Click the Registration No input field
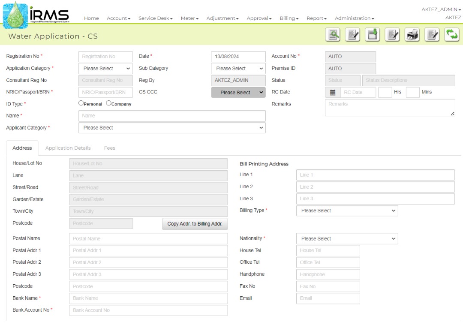Viewport: 463px width, 325px height. coord(106,56)
